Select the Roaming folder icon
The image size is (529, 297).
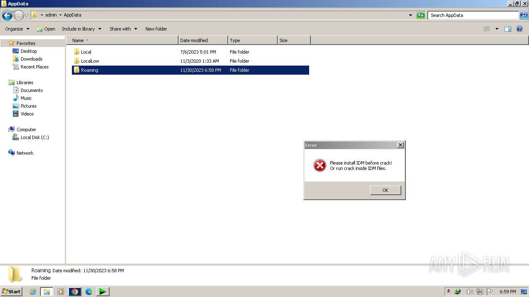pyautogui.click(x=76, y=70)
